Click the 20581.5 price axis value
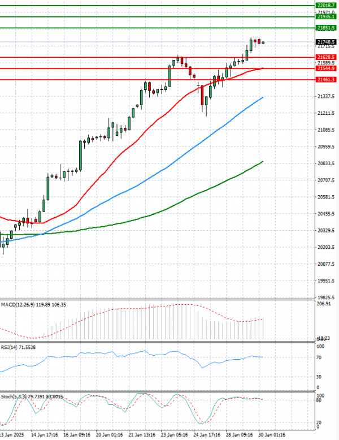 [x=326, y=197]
